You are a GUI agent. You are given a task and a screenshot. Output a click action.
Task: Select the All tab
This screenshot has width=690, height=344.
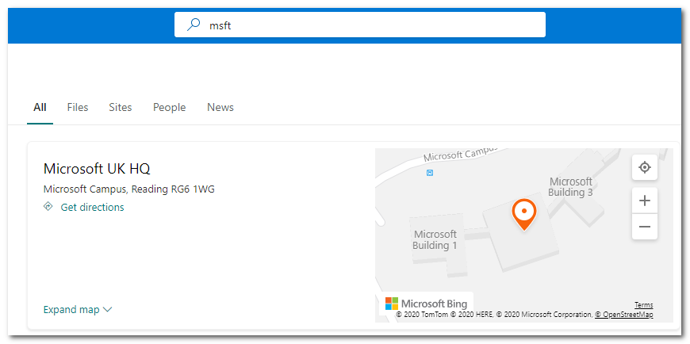point(40,107)
